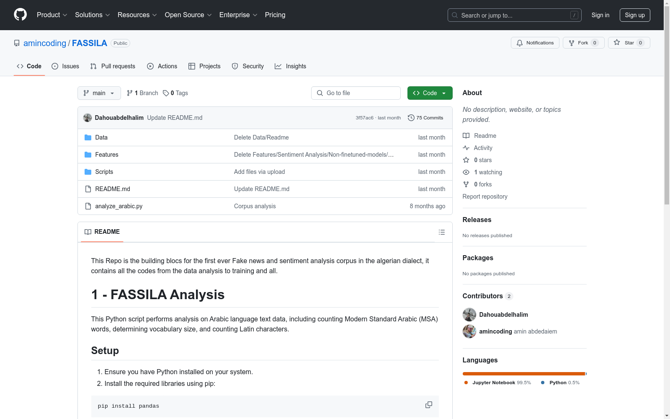
Task: Open the Scripts folder
Action: pos(104,172)
